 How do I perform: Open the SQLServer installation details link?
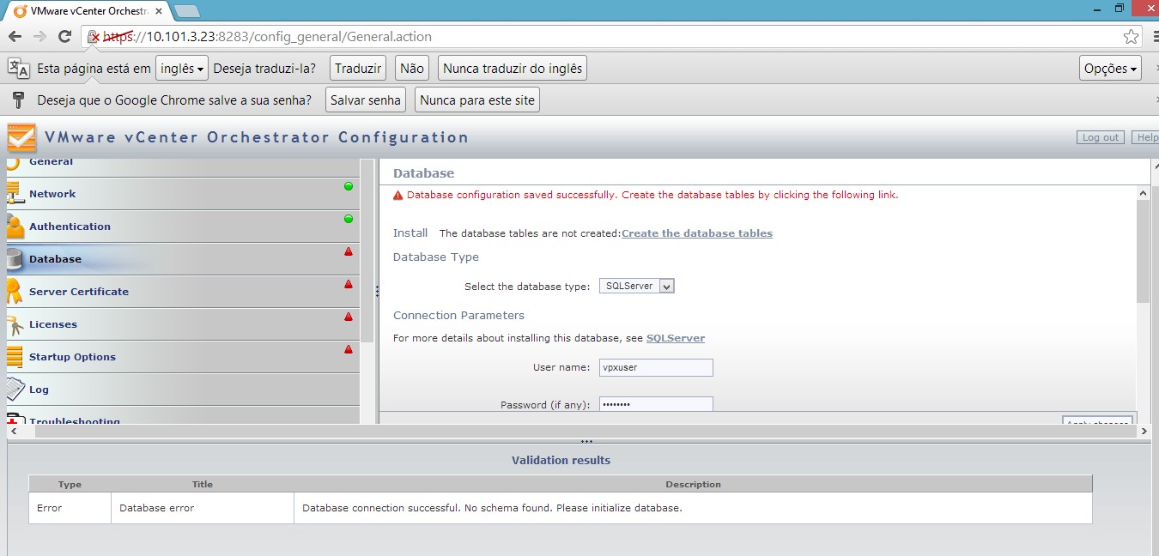(x=675, y=338)
